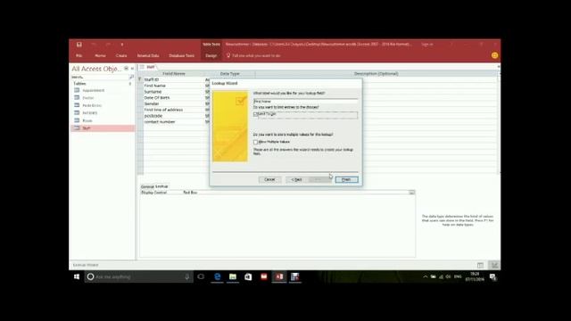Select the First Name field name cell
The width and height of the screenshot is (571, 321).
(x=174, y=86)
